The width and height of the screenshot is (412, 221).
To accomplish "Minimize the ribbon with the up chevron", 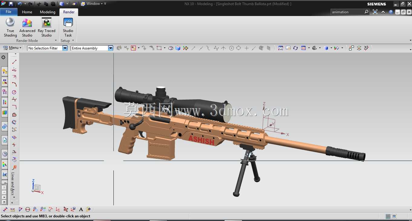I will tap(383, 12).
